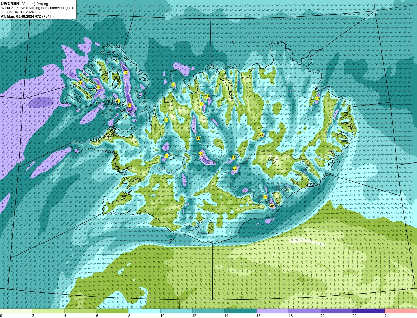Select the 4–6 m/s light green legend swatch
Image resolution: width=417 pixels, height=318 pixels.
80,311
